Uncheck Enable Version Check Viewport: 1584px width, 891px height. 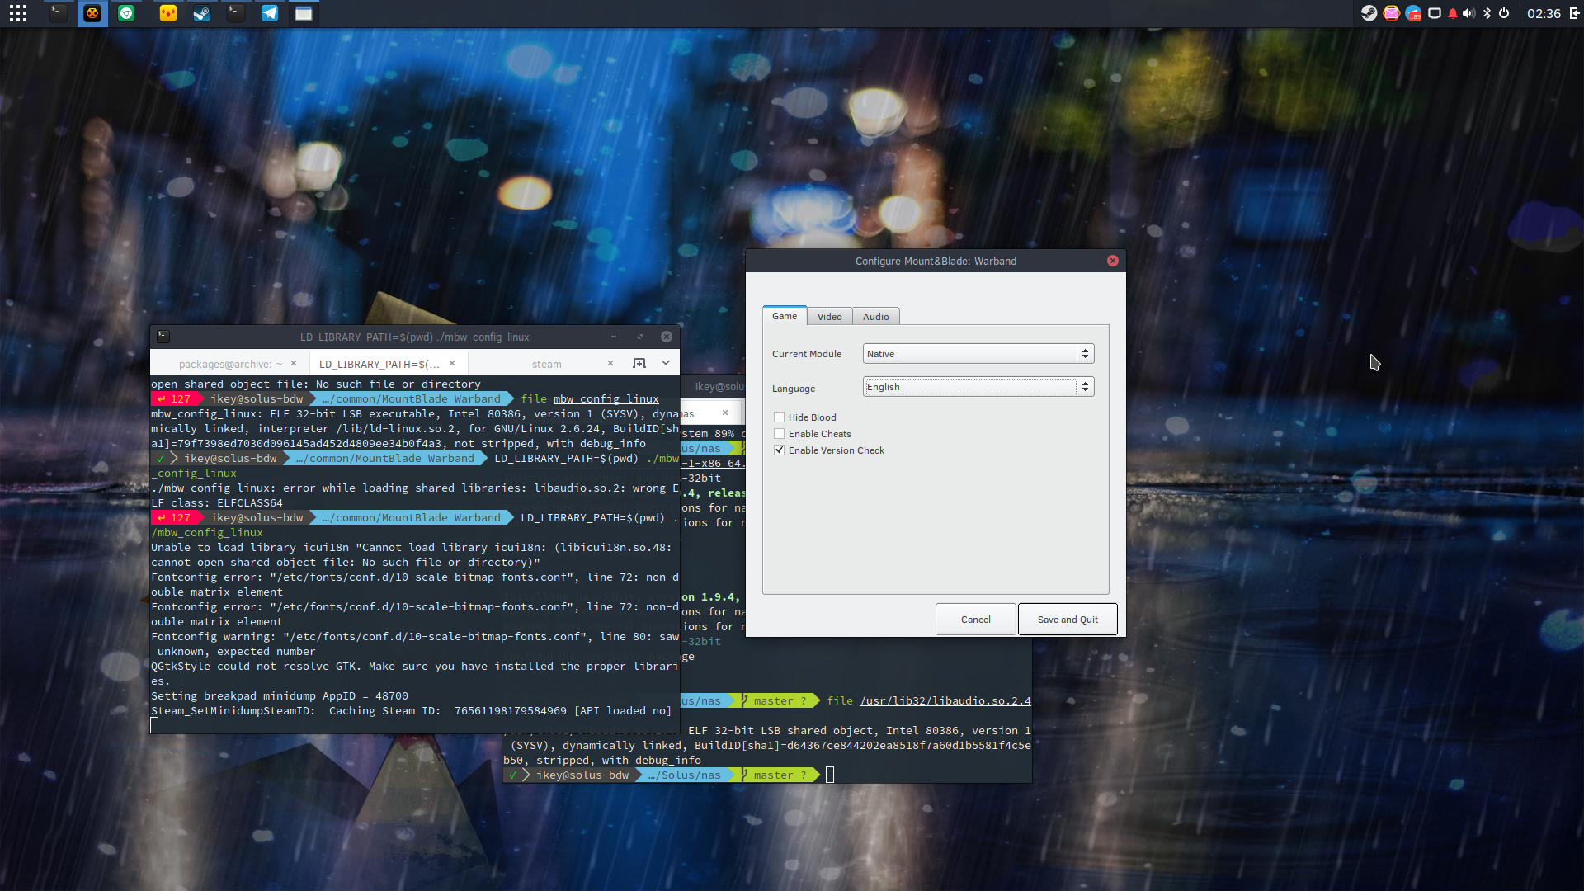[x=780, y=450]
